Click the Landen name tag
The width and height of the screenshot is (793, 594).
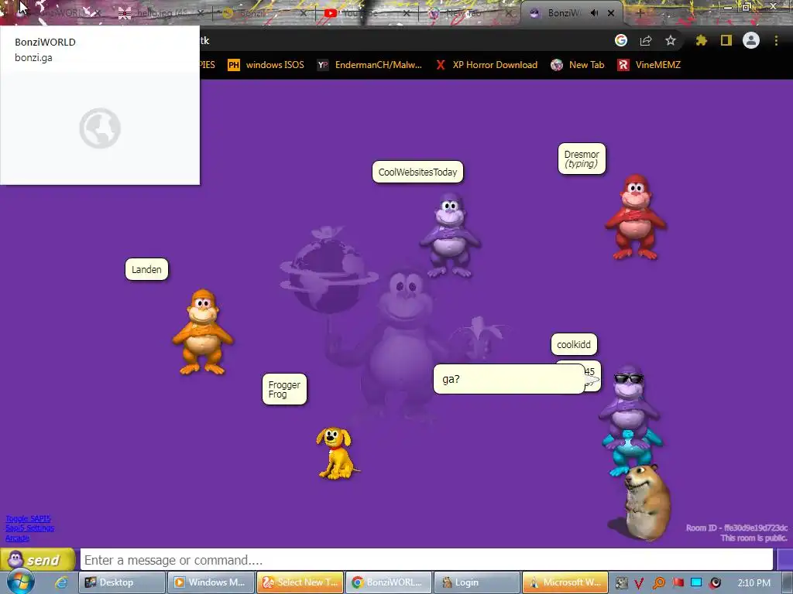(146, 269)
